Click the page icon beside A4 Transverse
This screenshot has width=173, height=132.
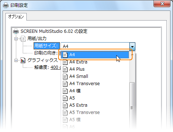tap(65, 84)
